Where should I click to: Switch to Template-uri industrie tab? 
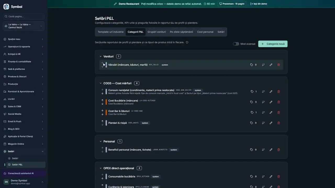click(x=110, y=32)
